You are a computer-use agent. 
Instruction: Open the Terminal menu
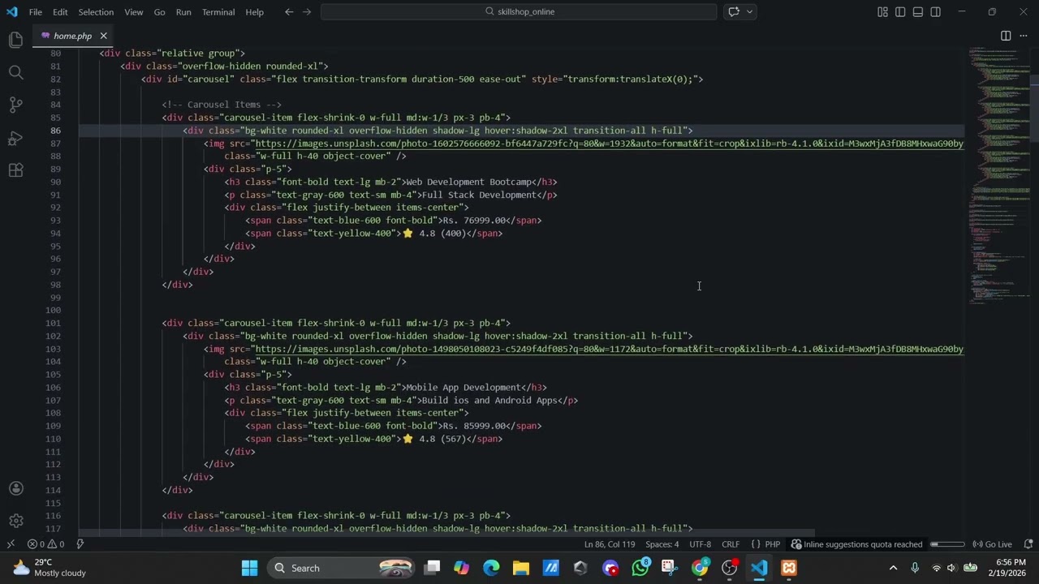click(218, 12)
